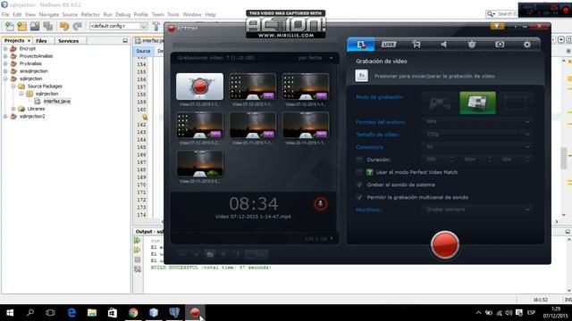Click the Build hammer icon in NetBeans toolbar
The height and width of the screenshot is (321, 572).
(x=156, y=26)
